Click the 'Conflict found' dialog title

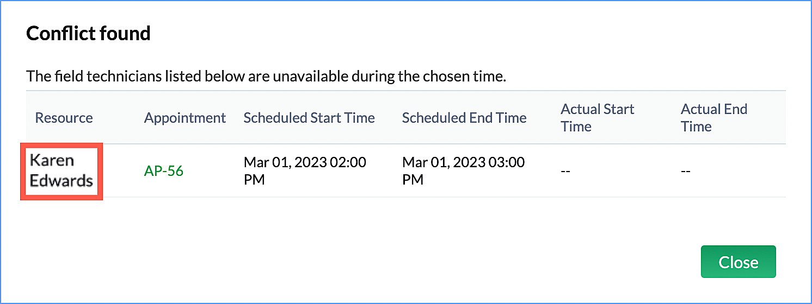coord(88,34)
